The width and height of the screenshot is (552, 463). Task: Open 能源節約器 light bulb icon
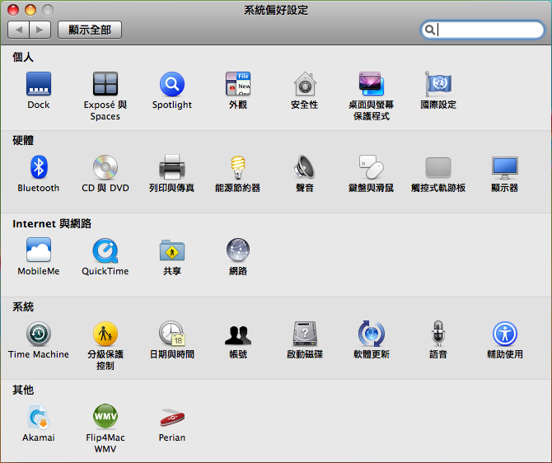tap(238, 167)
